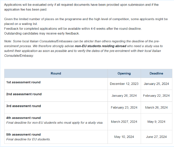Click the March 26, 2024 deadline

coord(156,107)
